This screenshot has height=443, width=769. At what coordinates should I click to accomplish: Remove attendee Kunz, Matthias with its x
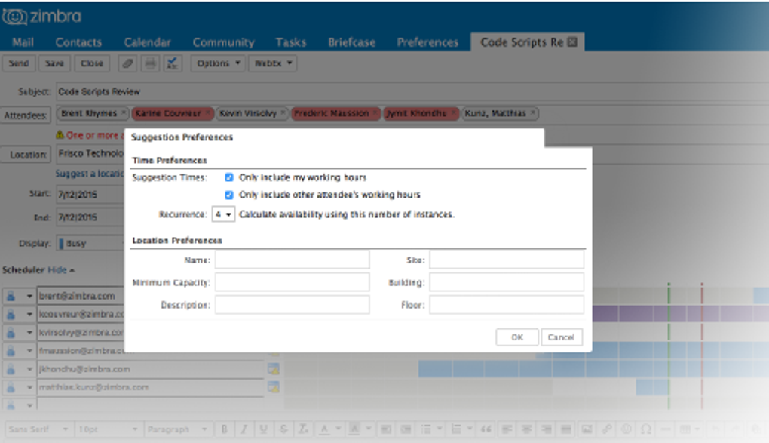tap(532, 113)
